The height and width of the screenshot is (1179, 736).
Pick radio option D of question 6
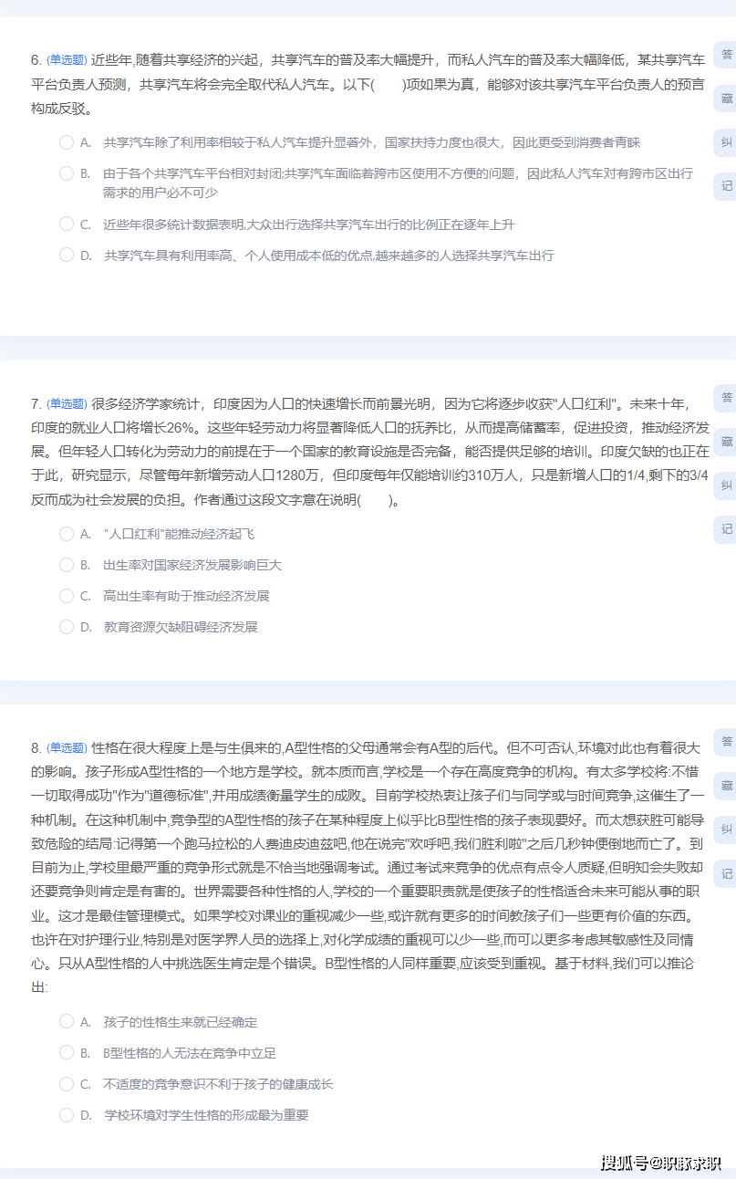click(67, 255)
